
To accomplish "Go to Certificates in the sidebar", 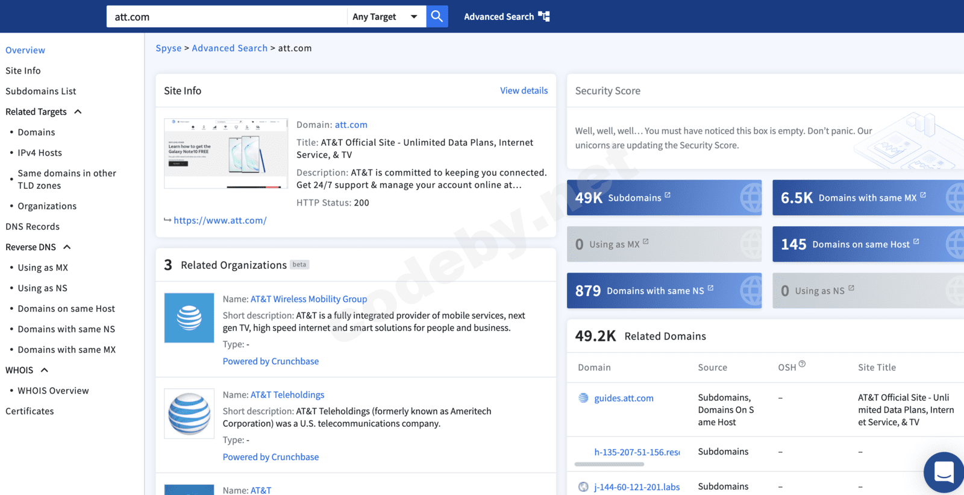I will point(30,411).
